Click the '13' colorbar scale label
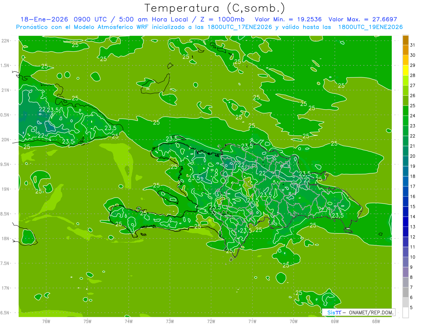Viewport: 422px width, 326px height. click(413, 227)
